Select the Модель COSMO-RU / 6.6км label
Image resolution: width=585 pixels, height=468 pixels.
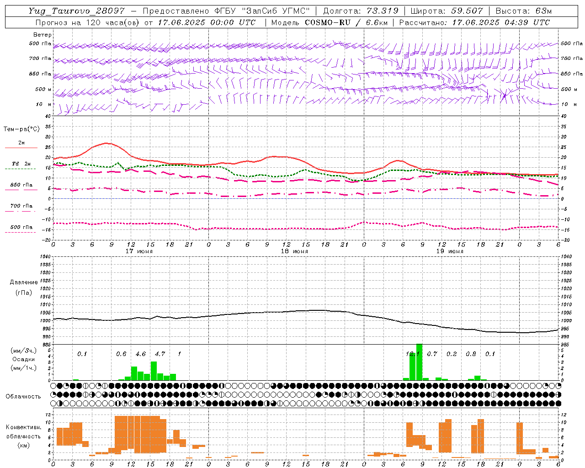point(329,22)
